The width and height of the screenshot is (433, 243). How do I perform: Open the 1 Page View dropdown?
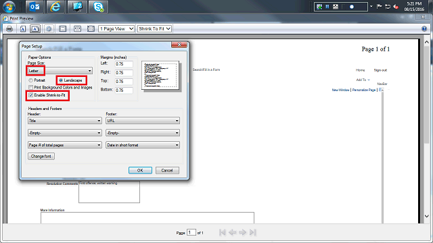[x=116, y=28]
